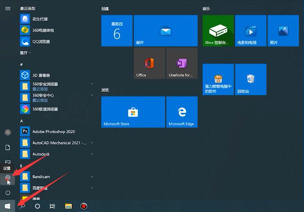Image resolution: width=304 pixels, height=212 pixels.
Task: Open the hamburger menu at top left
Action: [x=8, y=9]
